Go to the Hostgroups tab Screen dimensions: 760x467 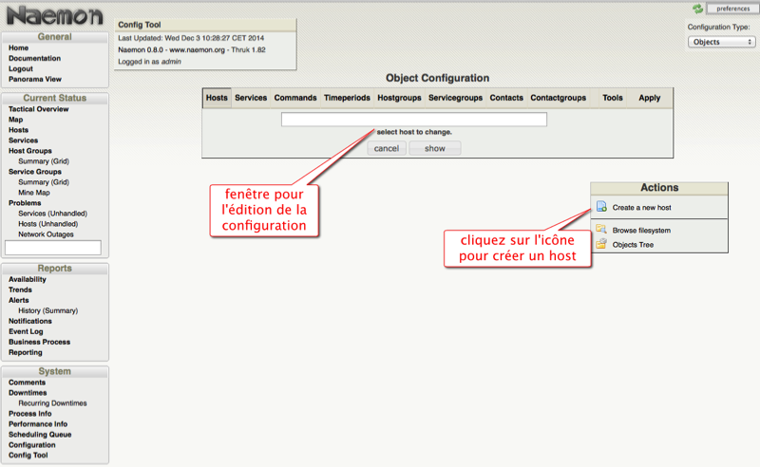pyautogui.click(x=399, y=98)
